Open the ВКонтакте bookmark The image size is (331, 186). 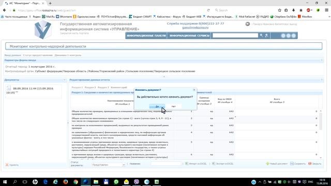pyautogui.click(x=64, y=17)
